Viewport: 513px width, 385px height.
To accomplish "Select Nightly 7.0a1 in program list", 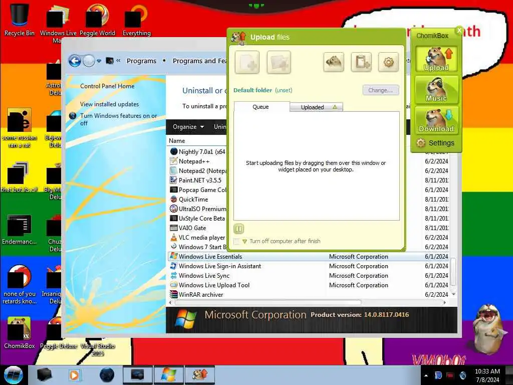I will tap(197, 151).
